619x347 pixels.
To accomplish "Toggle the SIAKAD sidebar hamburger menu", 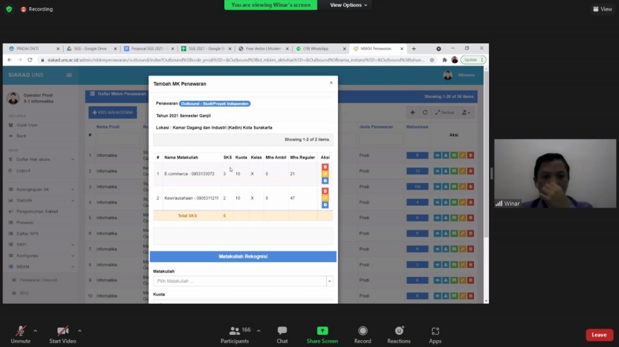I will [x=69, y=75].
